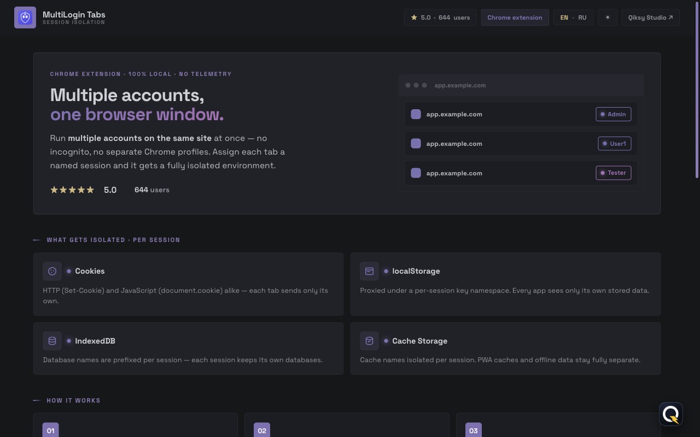Click the localStorage card icon
Viewport: 700px width, 437px height.
369,271
